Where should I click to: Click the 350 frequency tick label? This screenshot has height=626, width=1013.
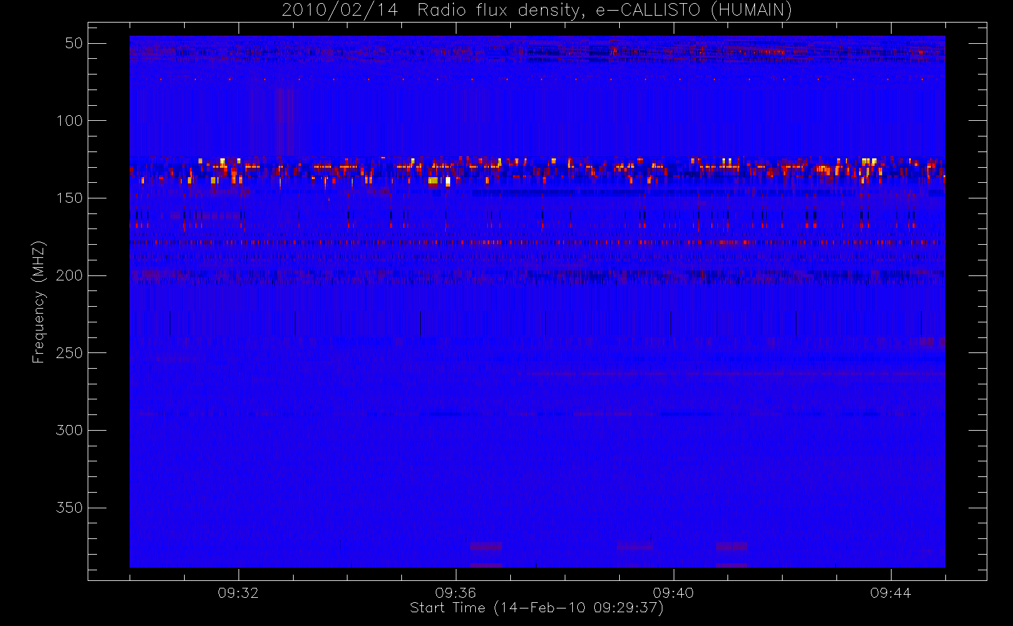[x=69, y=508]
